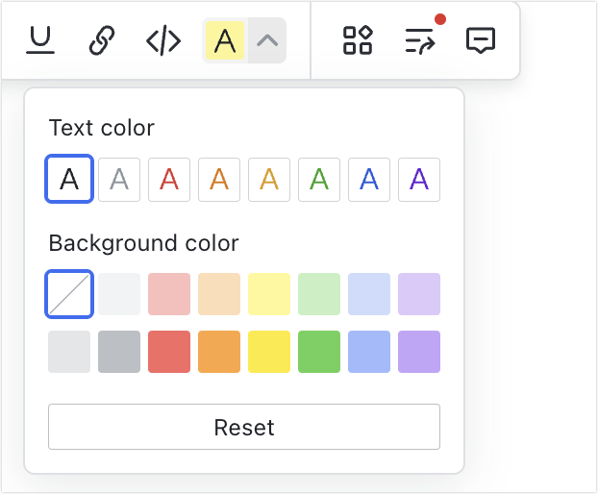Set text color to orange

(219, 180)
